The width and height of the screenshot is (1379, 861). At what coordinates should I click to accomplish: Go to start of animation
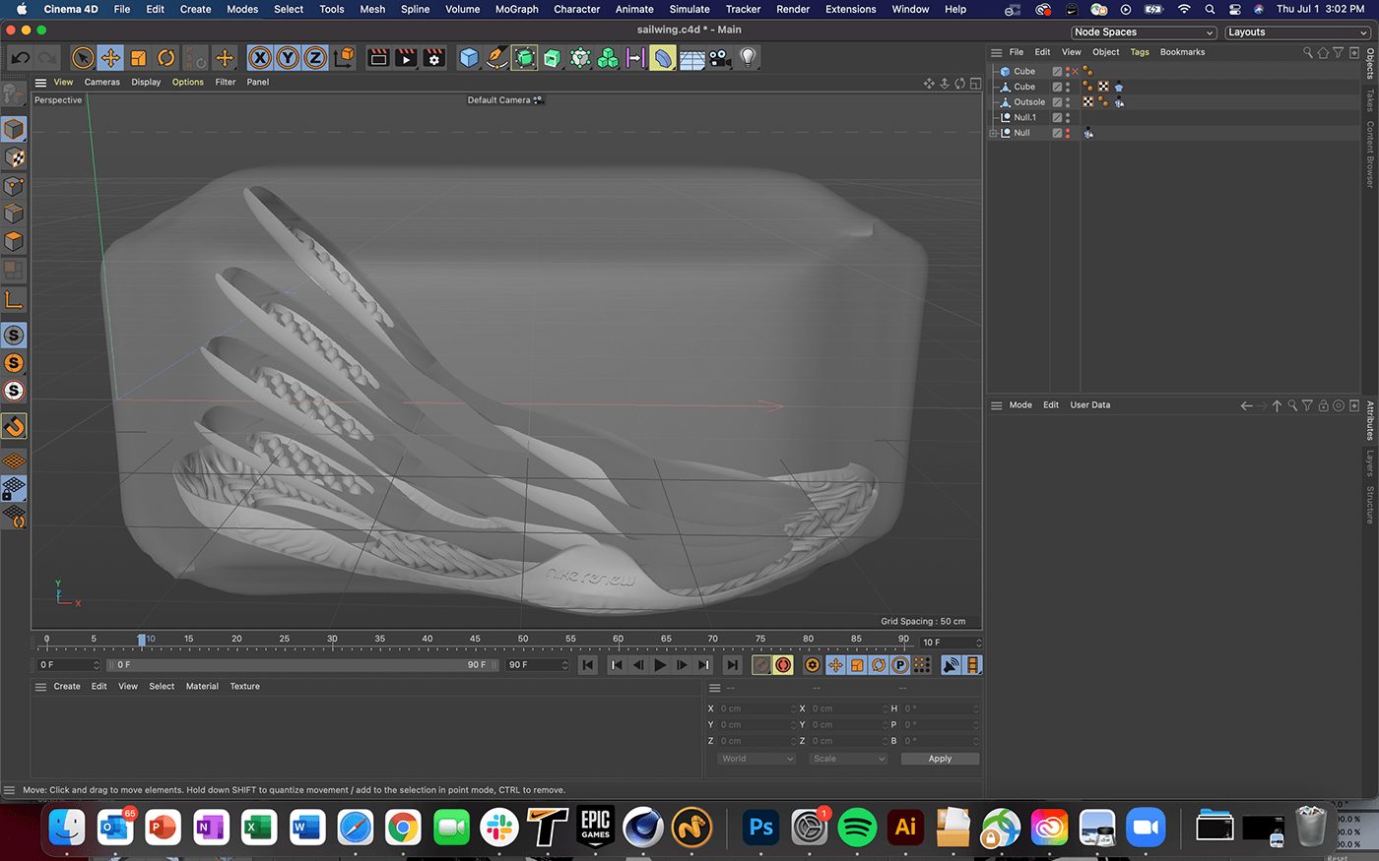[x=588, y=665]
